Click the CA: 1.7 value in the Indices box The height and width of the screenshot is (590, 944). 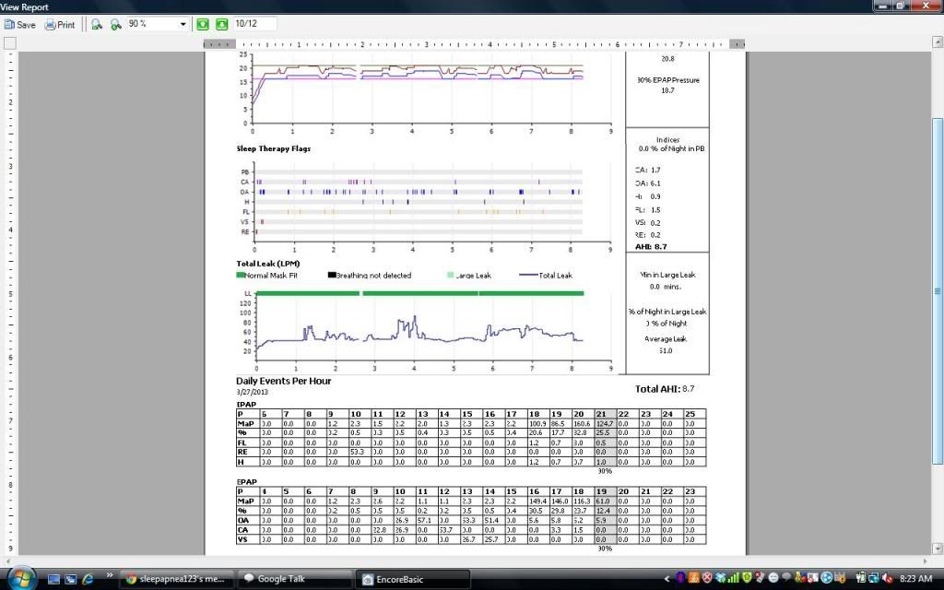pyautogui.click(x=648, y=170)
